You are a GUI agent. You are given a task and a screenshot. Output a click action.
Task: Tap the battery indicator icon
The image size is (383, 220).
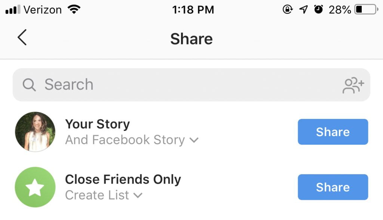click(x=366, y=9)
